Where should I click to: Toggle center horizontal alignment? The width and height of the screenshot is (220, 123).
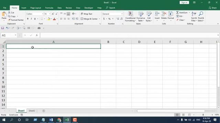pyautogui.click(x=65, y=19)
